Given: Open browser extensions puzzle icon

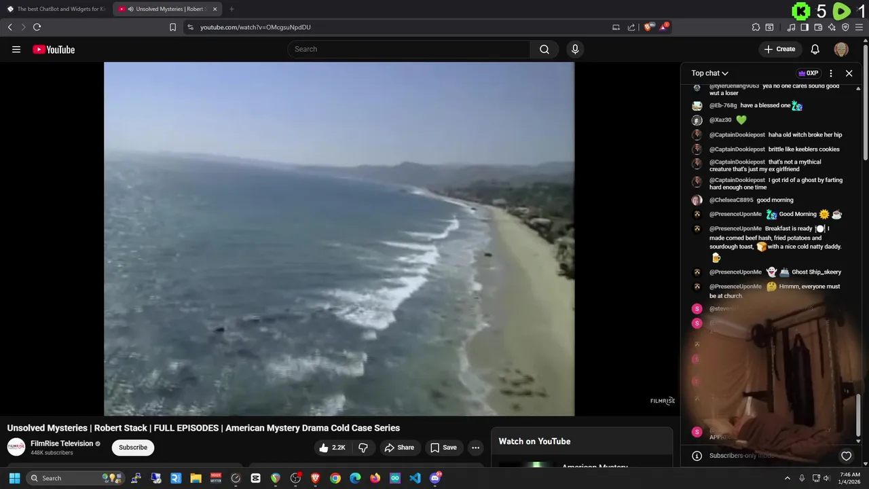Looking at the screenshot, I should click(x=756, y=27).
